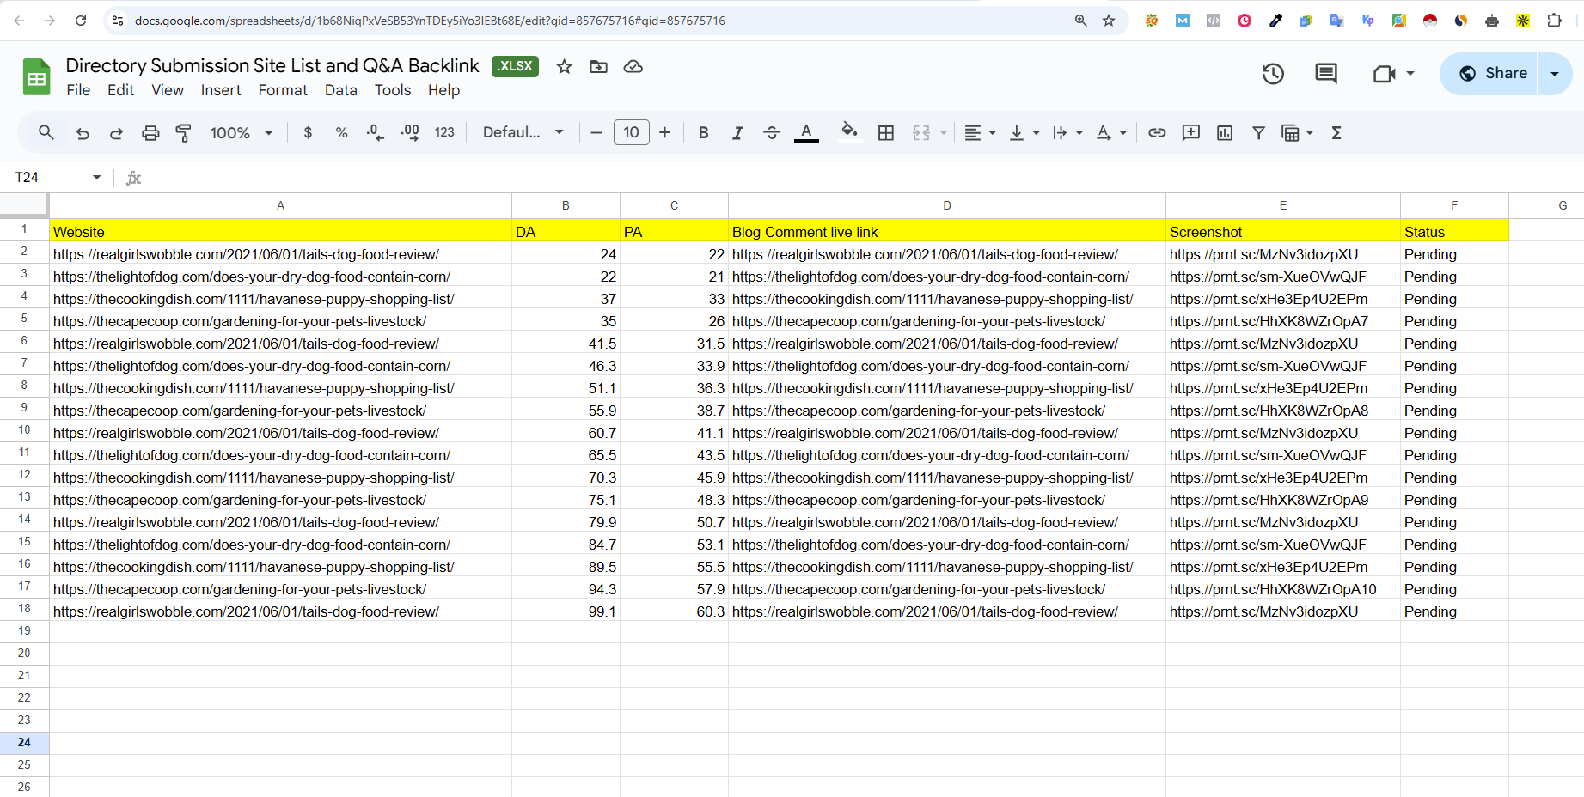Image resolution: width=1584 pixels, height=797 pixels.
Task: Open number format 123 menu
Action: (x=444, y=132)
